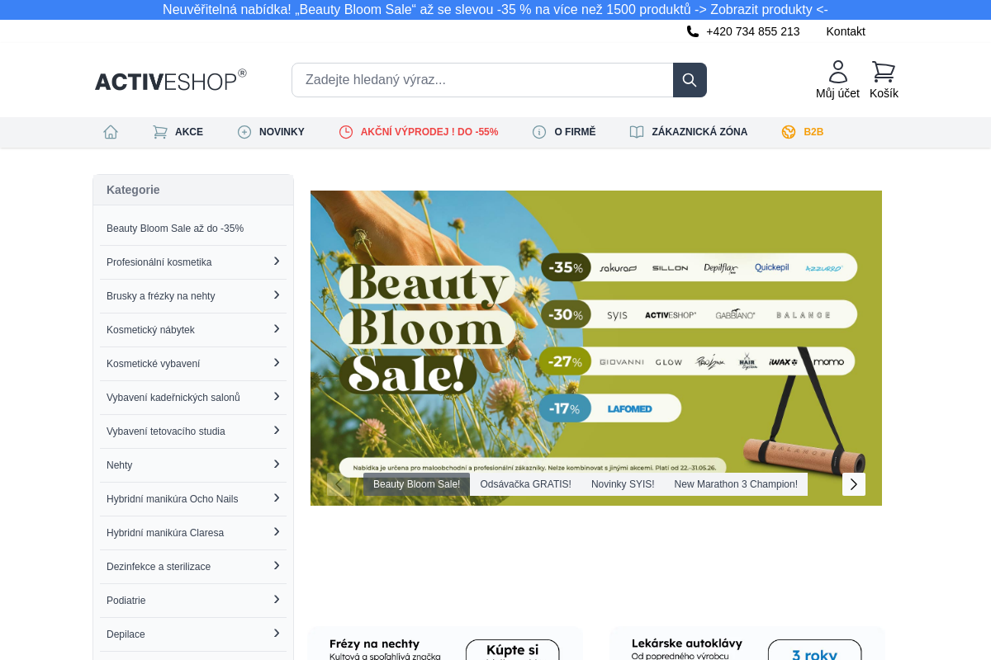
Task: Click the Kontakt link
Action: pos(846,31)
